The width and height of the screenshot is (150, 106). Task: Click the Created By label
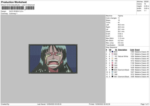pyautogui.click(x=5, y=104)
